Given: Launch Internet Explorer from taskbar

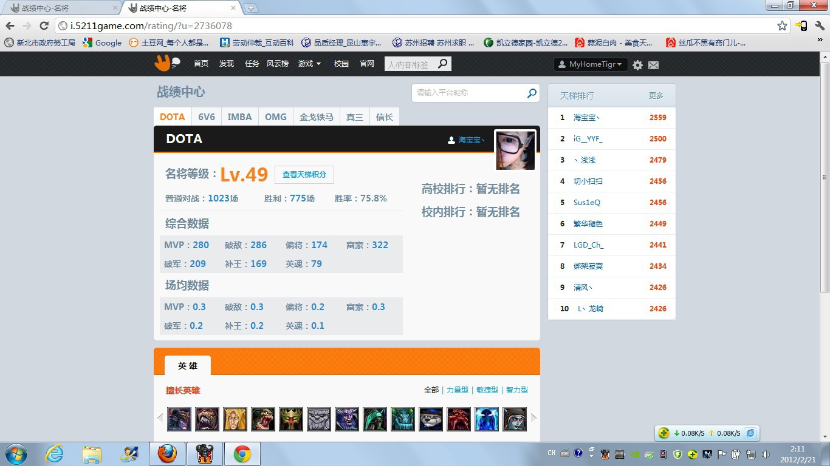Looking at the screenshot, I should [54, 454].
